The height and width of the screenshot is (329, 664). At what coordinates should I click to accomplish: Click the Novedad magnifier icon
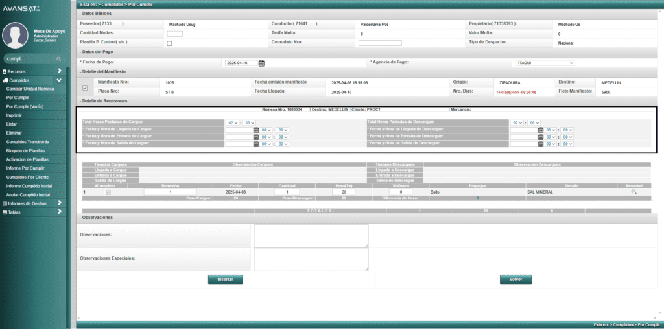click(634, 192)
